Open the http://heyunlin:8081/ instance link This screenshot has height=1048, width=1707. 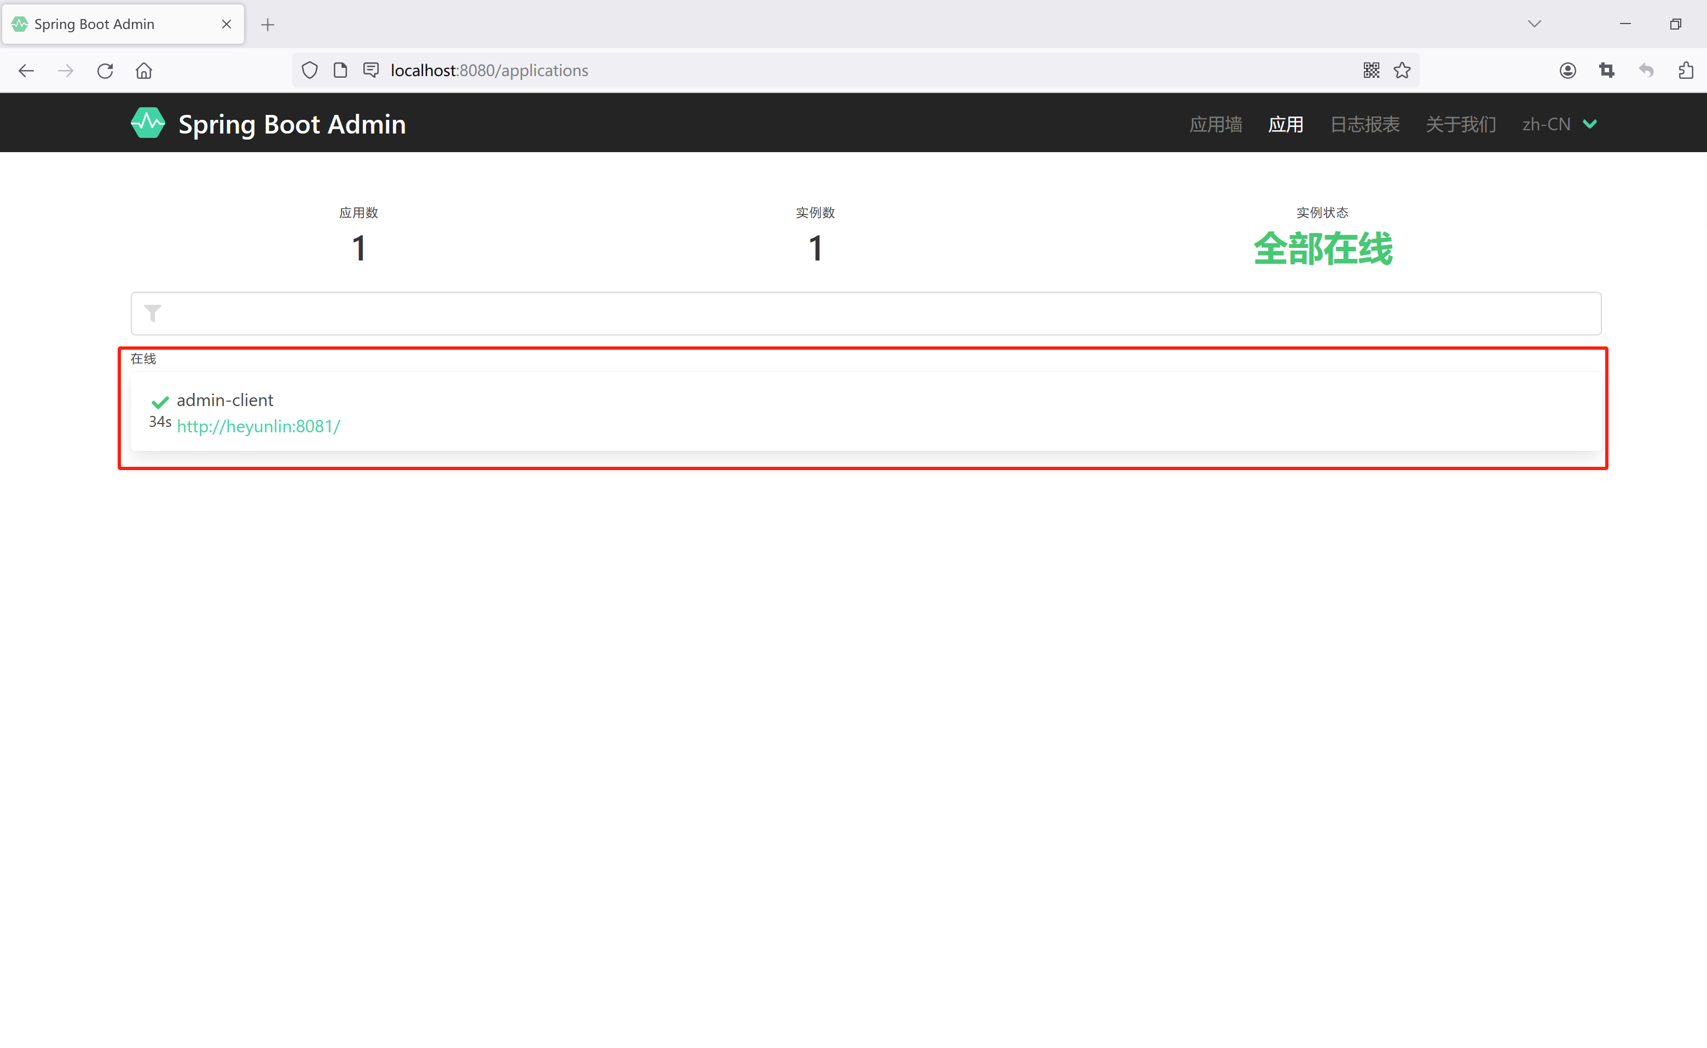(258, 426)
